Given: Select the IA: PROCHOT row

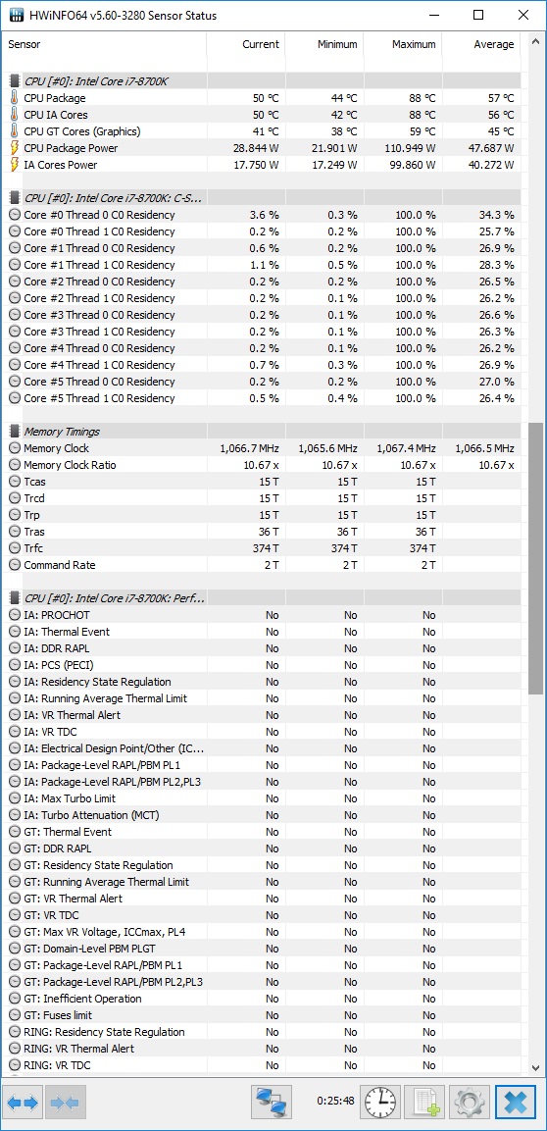Looking at the screenshot, I should click(x=262, y=615).
